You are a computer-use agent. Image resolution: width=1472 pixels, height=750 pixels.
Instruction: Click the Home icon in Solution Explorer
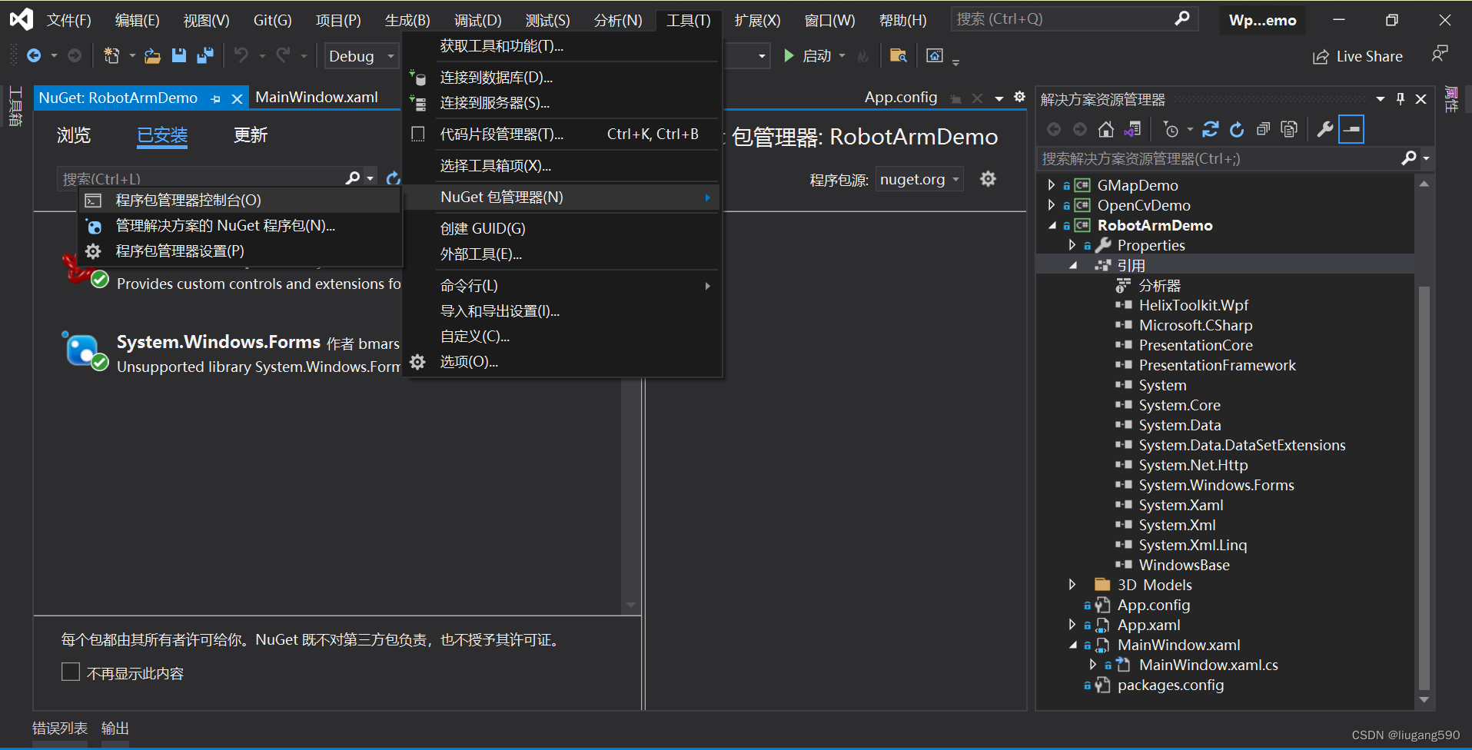pyautogui.click(x=1106, y=129)
